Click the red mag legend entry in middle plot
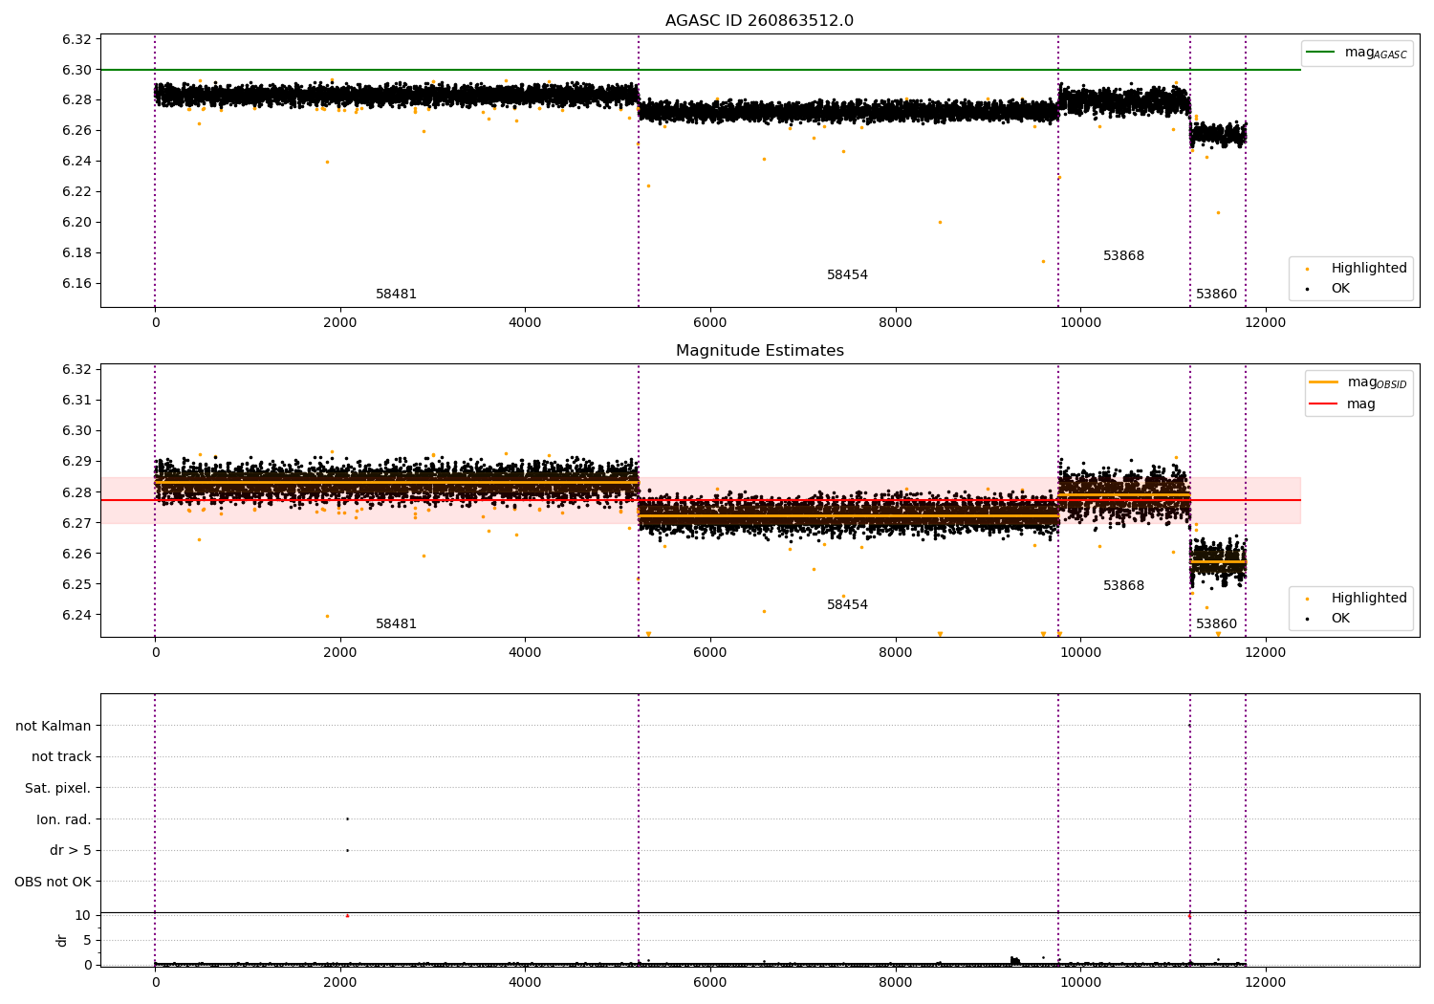The width and height of the screenshot is (1434, 1004). click(1343, 404)
